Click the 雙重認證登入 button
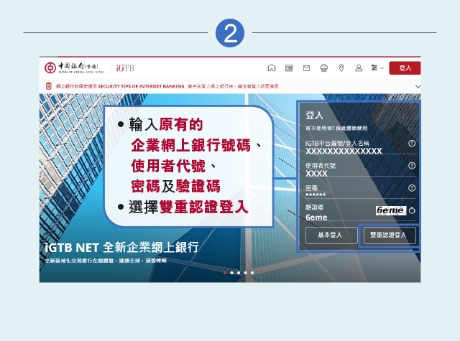460x341 pixels. click(x=389, y=235)
